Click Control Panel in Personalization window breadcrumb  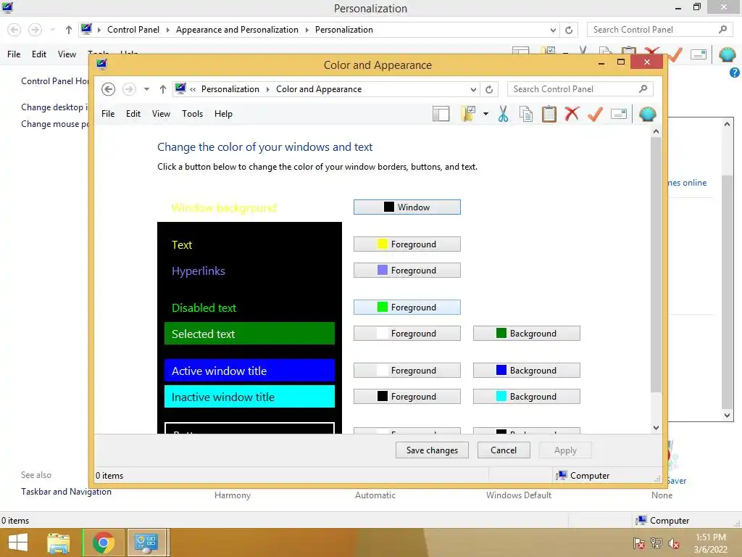click(x=133, y=29)
